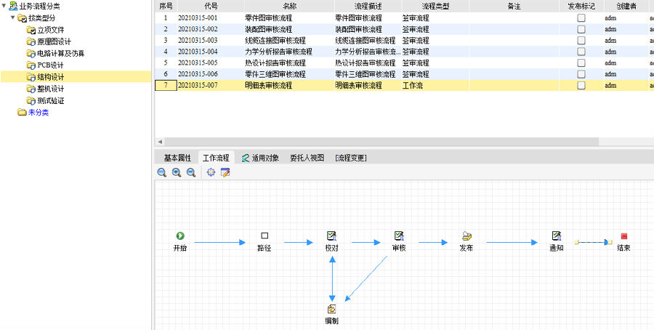This screenshot has height=330, width=654.
Task: Click the folder icon beside 按类型分
Action: pyautogui.click(x=22, y=18)
